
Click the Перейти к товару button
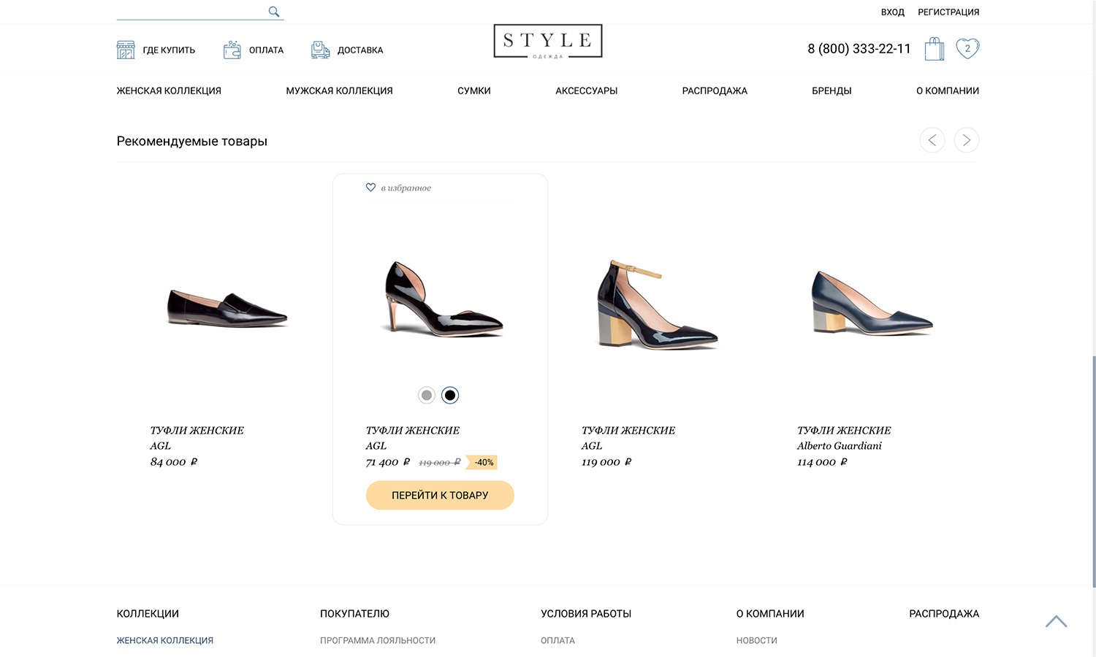pyautogui.click(x=440, y=495)
